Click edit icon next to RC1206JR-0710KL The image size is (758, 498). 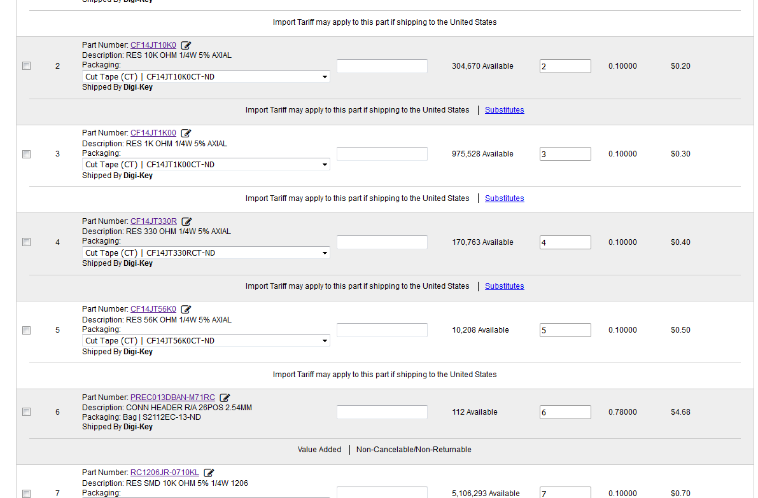[209, 473]
